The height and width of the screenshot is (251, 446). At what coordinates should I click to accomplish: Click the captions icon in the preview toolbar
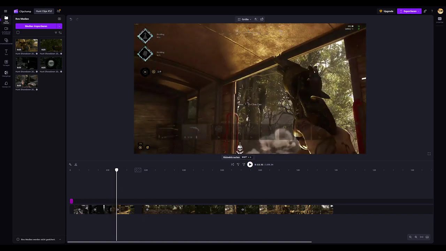coord(262,19)
